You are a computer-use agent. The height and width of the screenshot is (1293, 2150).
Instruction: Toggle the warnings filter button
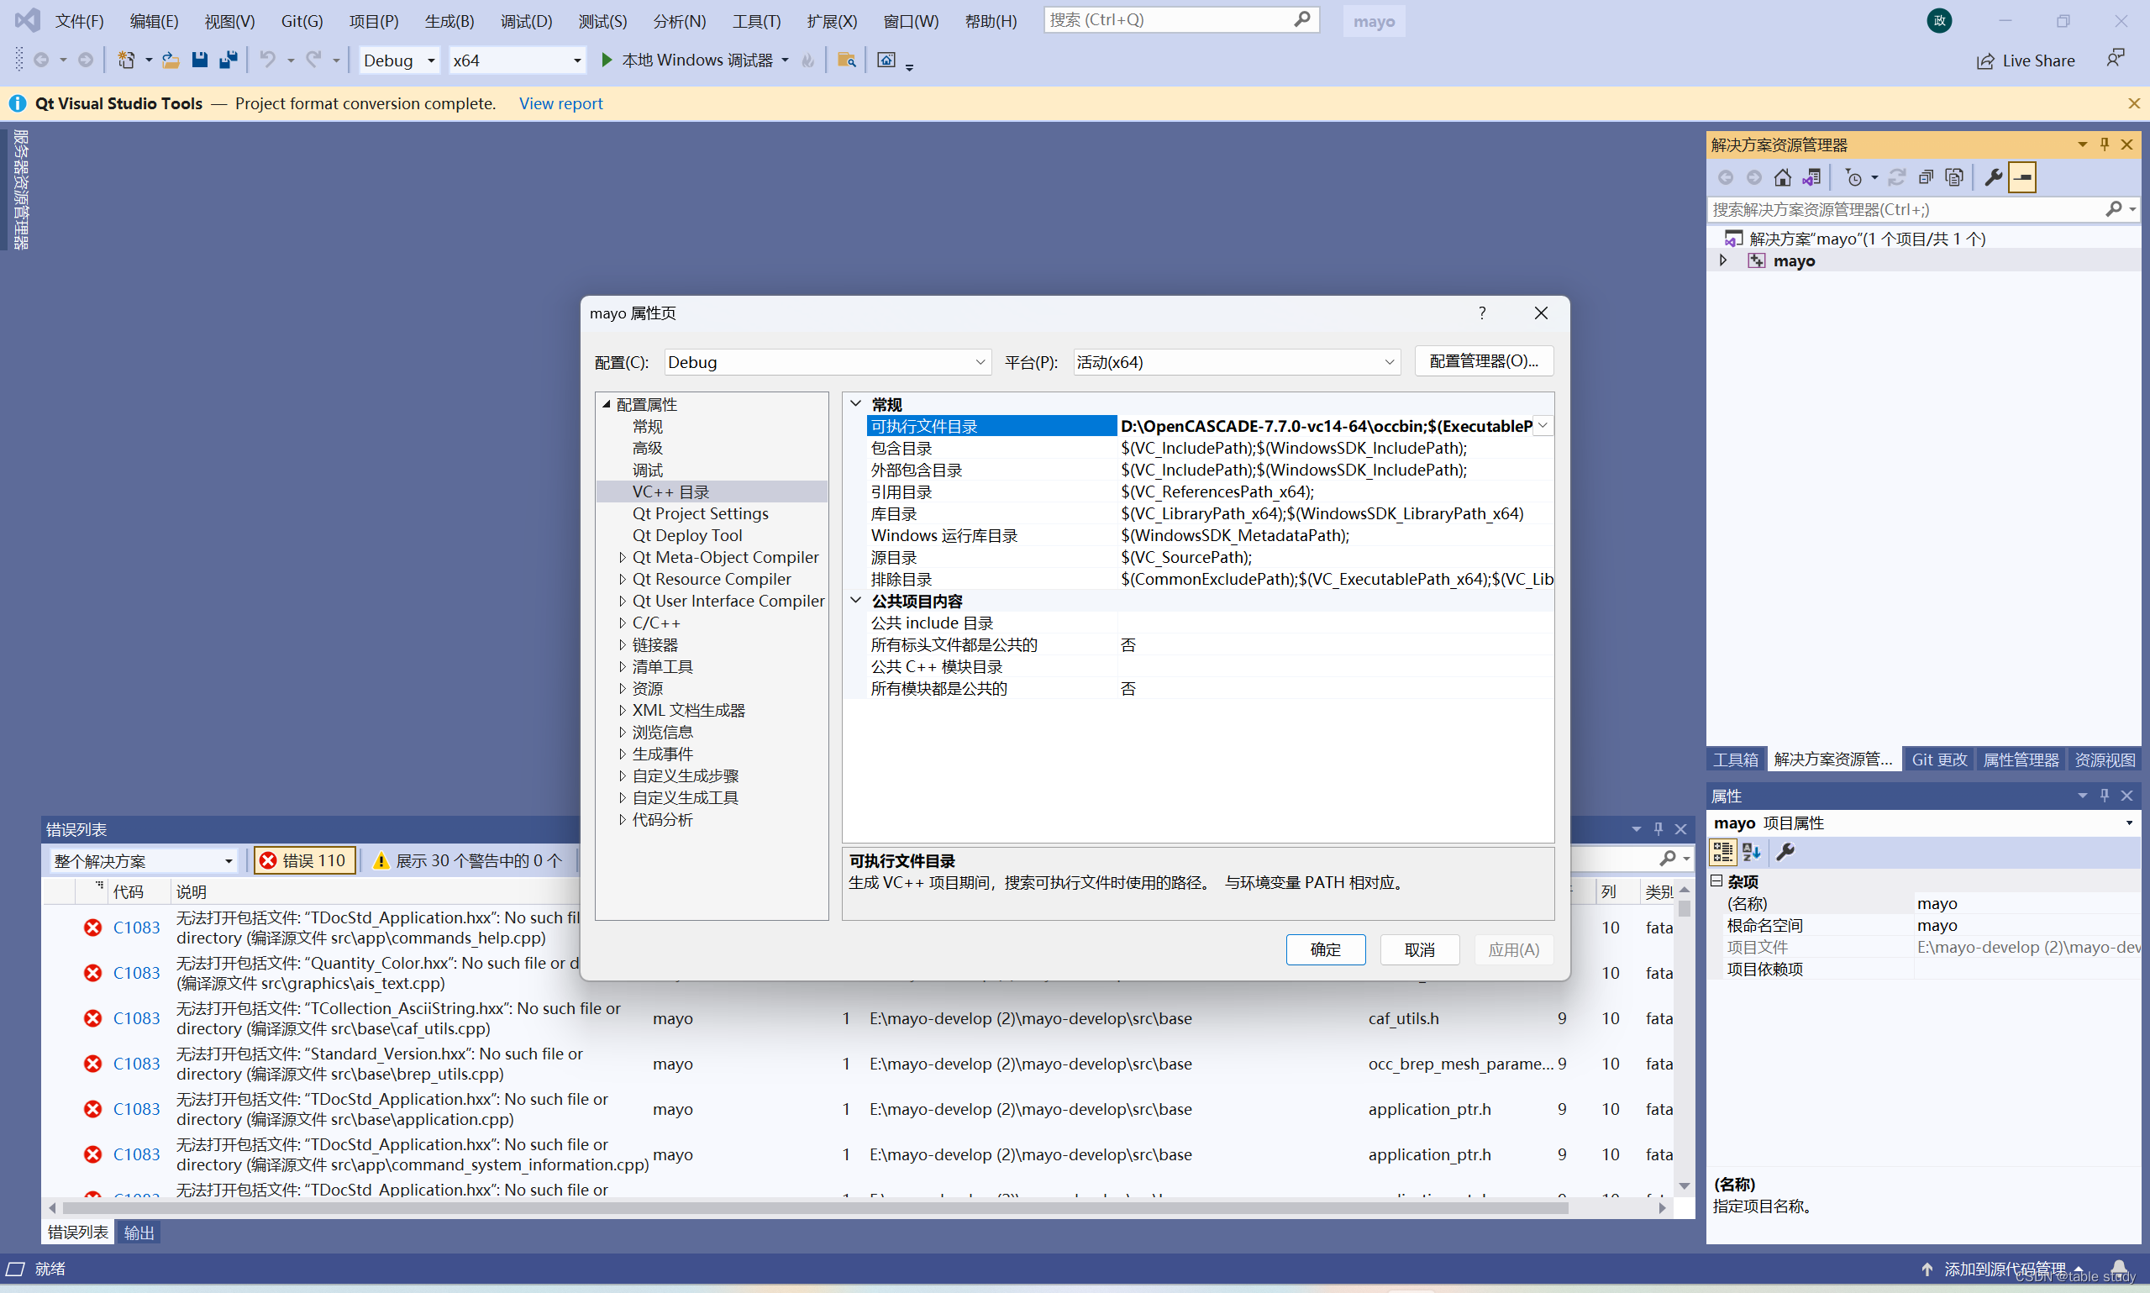(x=468, y=860)
